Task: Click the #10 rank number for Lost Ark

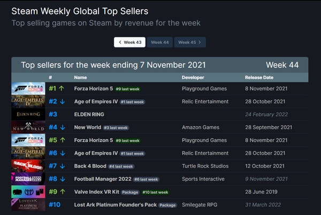Action: click(55, 204)
